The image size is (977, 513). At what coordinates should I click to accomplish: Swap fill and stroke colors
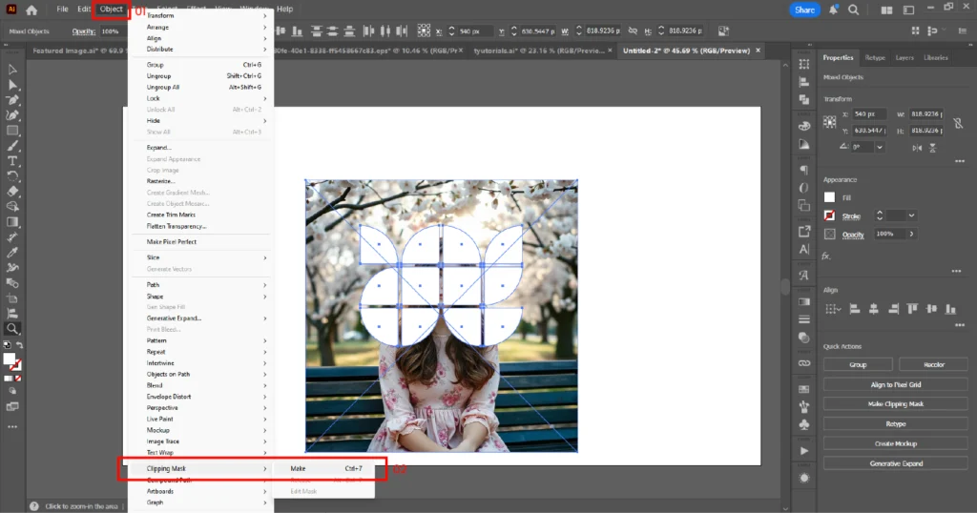click(19, 345)
